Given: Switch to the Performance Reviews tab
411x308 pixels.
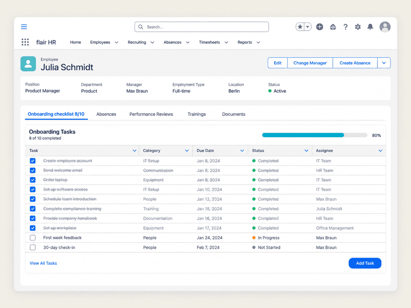Looking at the screenshot, I should tap(151, 114).
